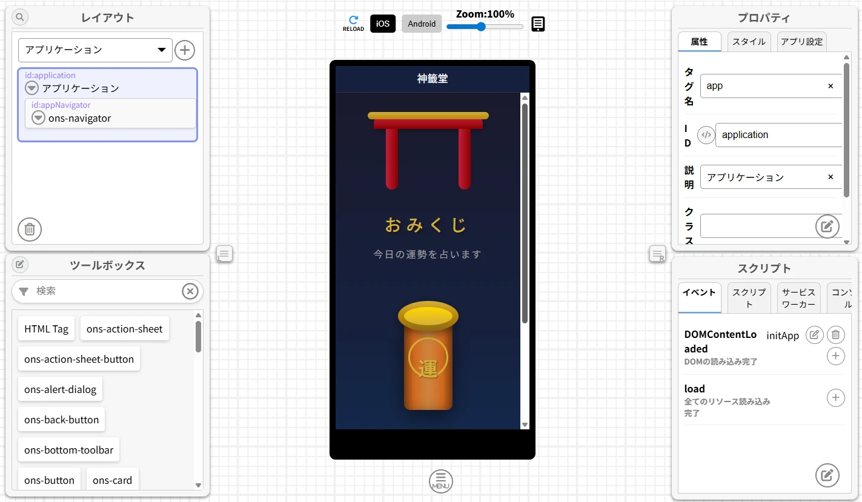Collapse the right properties panel via side tab
This screenshot has width=862, height=502.
[x=658, y=254]
